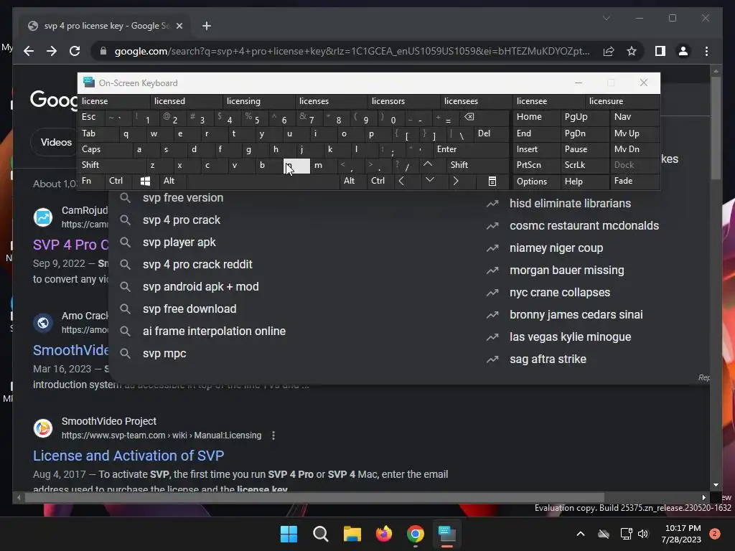This screenshot has height=551, width=735.
Task: Click the address bar URL
Action: (352, 51)
